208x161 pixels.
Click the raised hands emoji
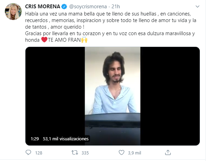[84, 40]
